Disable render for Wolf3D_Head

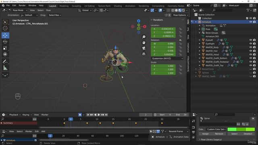(x=254, y=54)
